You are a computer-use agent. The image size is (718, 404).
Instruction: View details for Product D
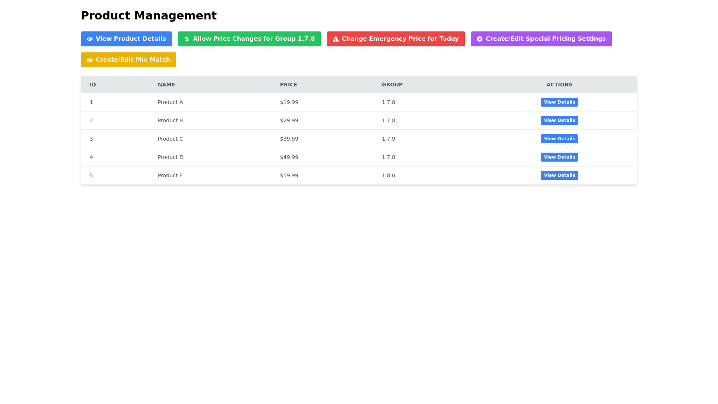click(x=559, y=157)
